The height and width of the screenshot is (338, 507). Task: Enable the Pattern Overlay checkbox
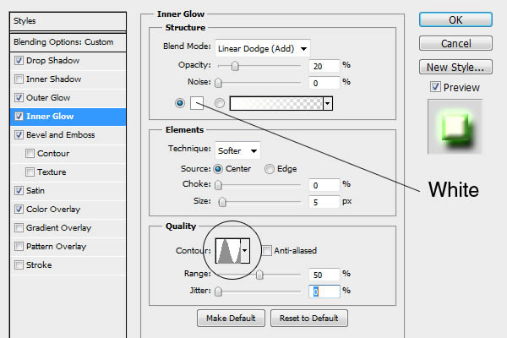19,247
